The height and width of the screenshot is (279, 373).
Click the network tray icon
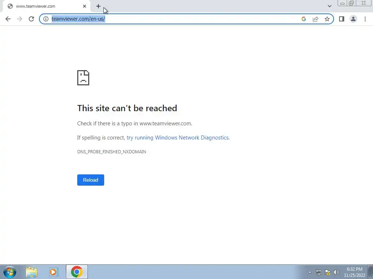click(x=318, y=272)
